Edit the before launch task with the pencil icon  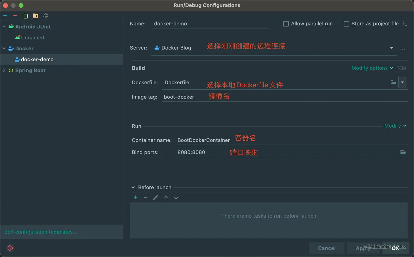pos(156,197)
